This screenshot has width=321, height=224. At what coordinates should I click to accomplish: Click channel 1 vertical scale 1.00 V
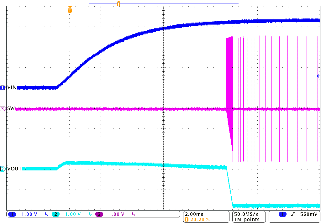tap(29, 214)
